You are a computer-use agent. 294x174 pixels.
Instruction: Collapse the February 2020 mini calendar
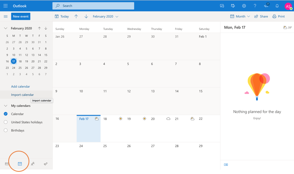[6, 28]
